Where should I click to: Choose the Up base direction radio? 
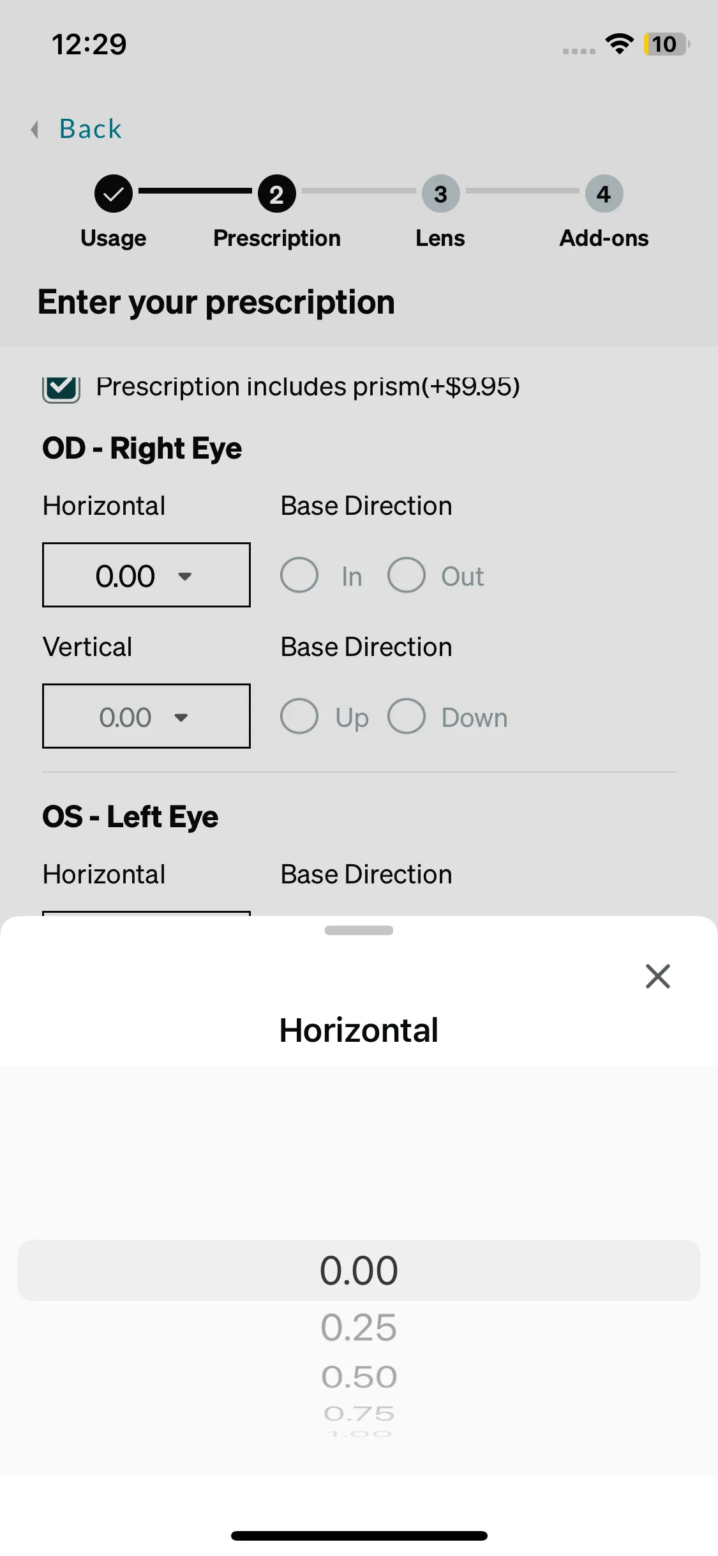pyautogui.click(x=299, y=717)
